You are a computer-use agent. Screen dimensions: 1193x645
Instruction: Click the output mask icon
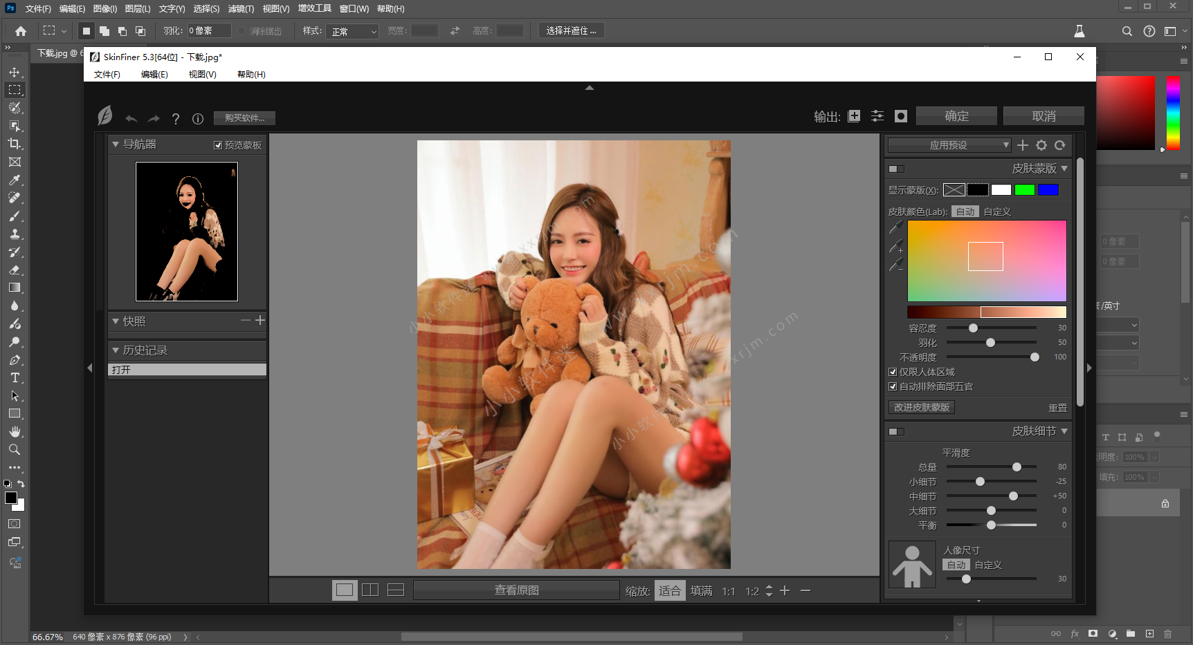tap(901, 116)
